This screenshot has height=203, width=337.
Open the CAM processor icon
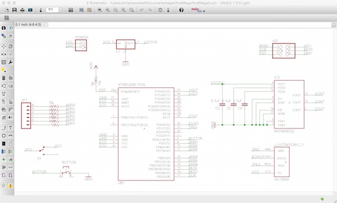(30, 10)
